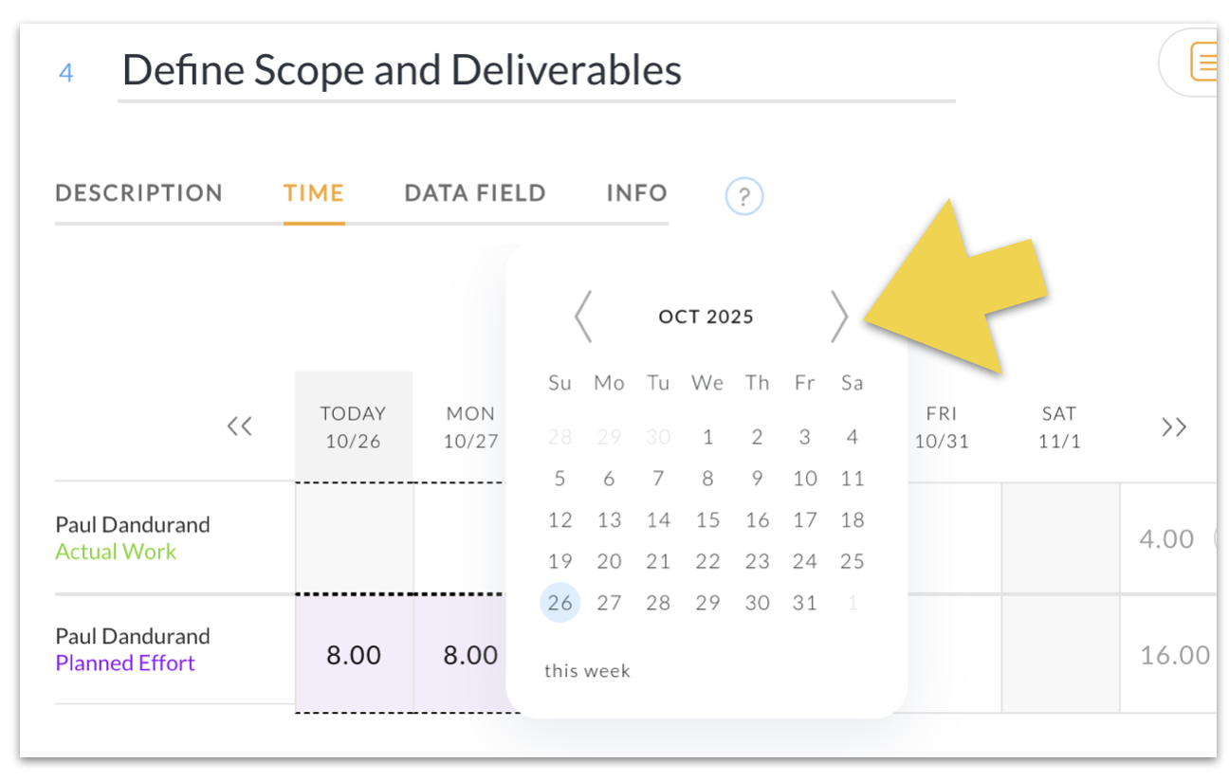1229x781 pixels.
Task: Switch to the Description tab
Action: [138, 193]
